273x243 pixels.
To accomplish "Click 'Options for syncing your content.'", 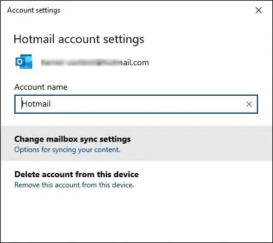I will [67, 150].
